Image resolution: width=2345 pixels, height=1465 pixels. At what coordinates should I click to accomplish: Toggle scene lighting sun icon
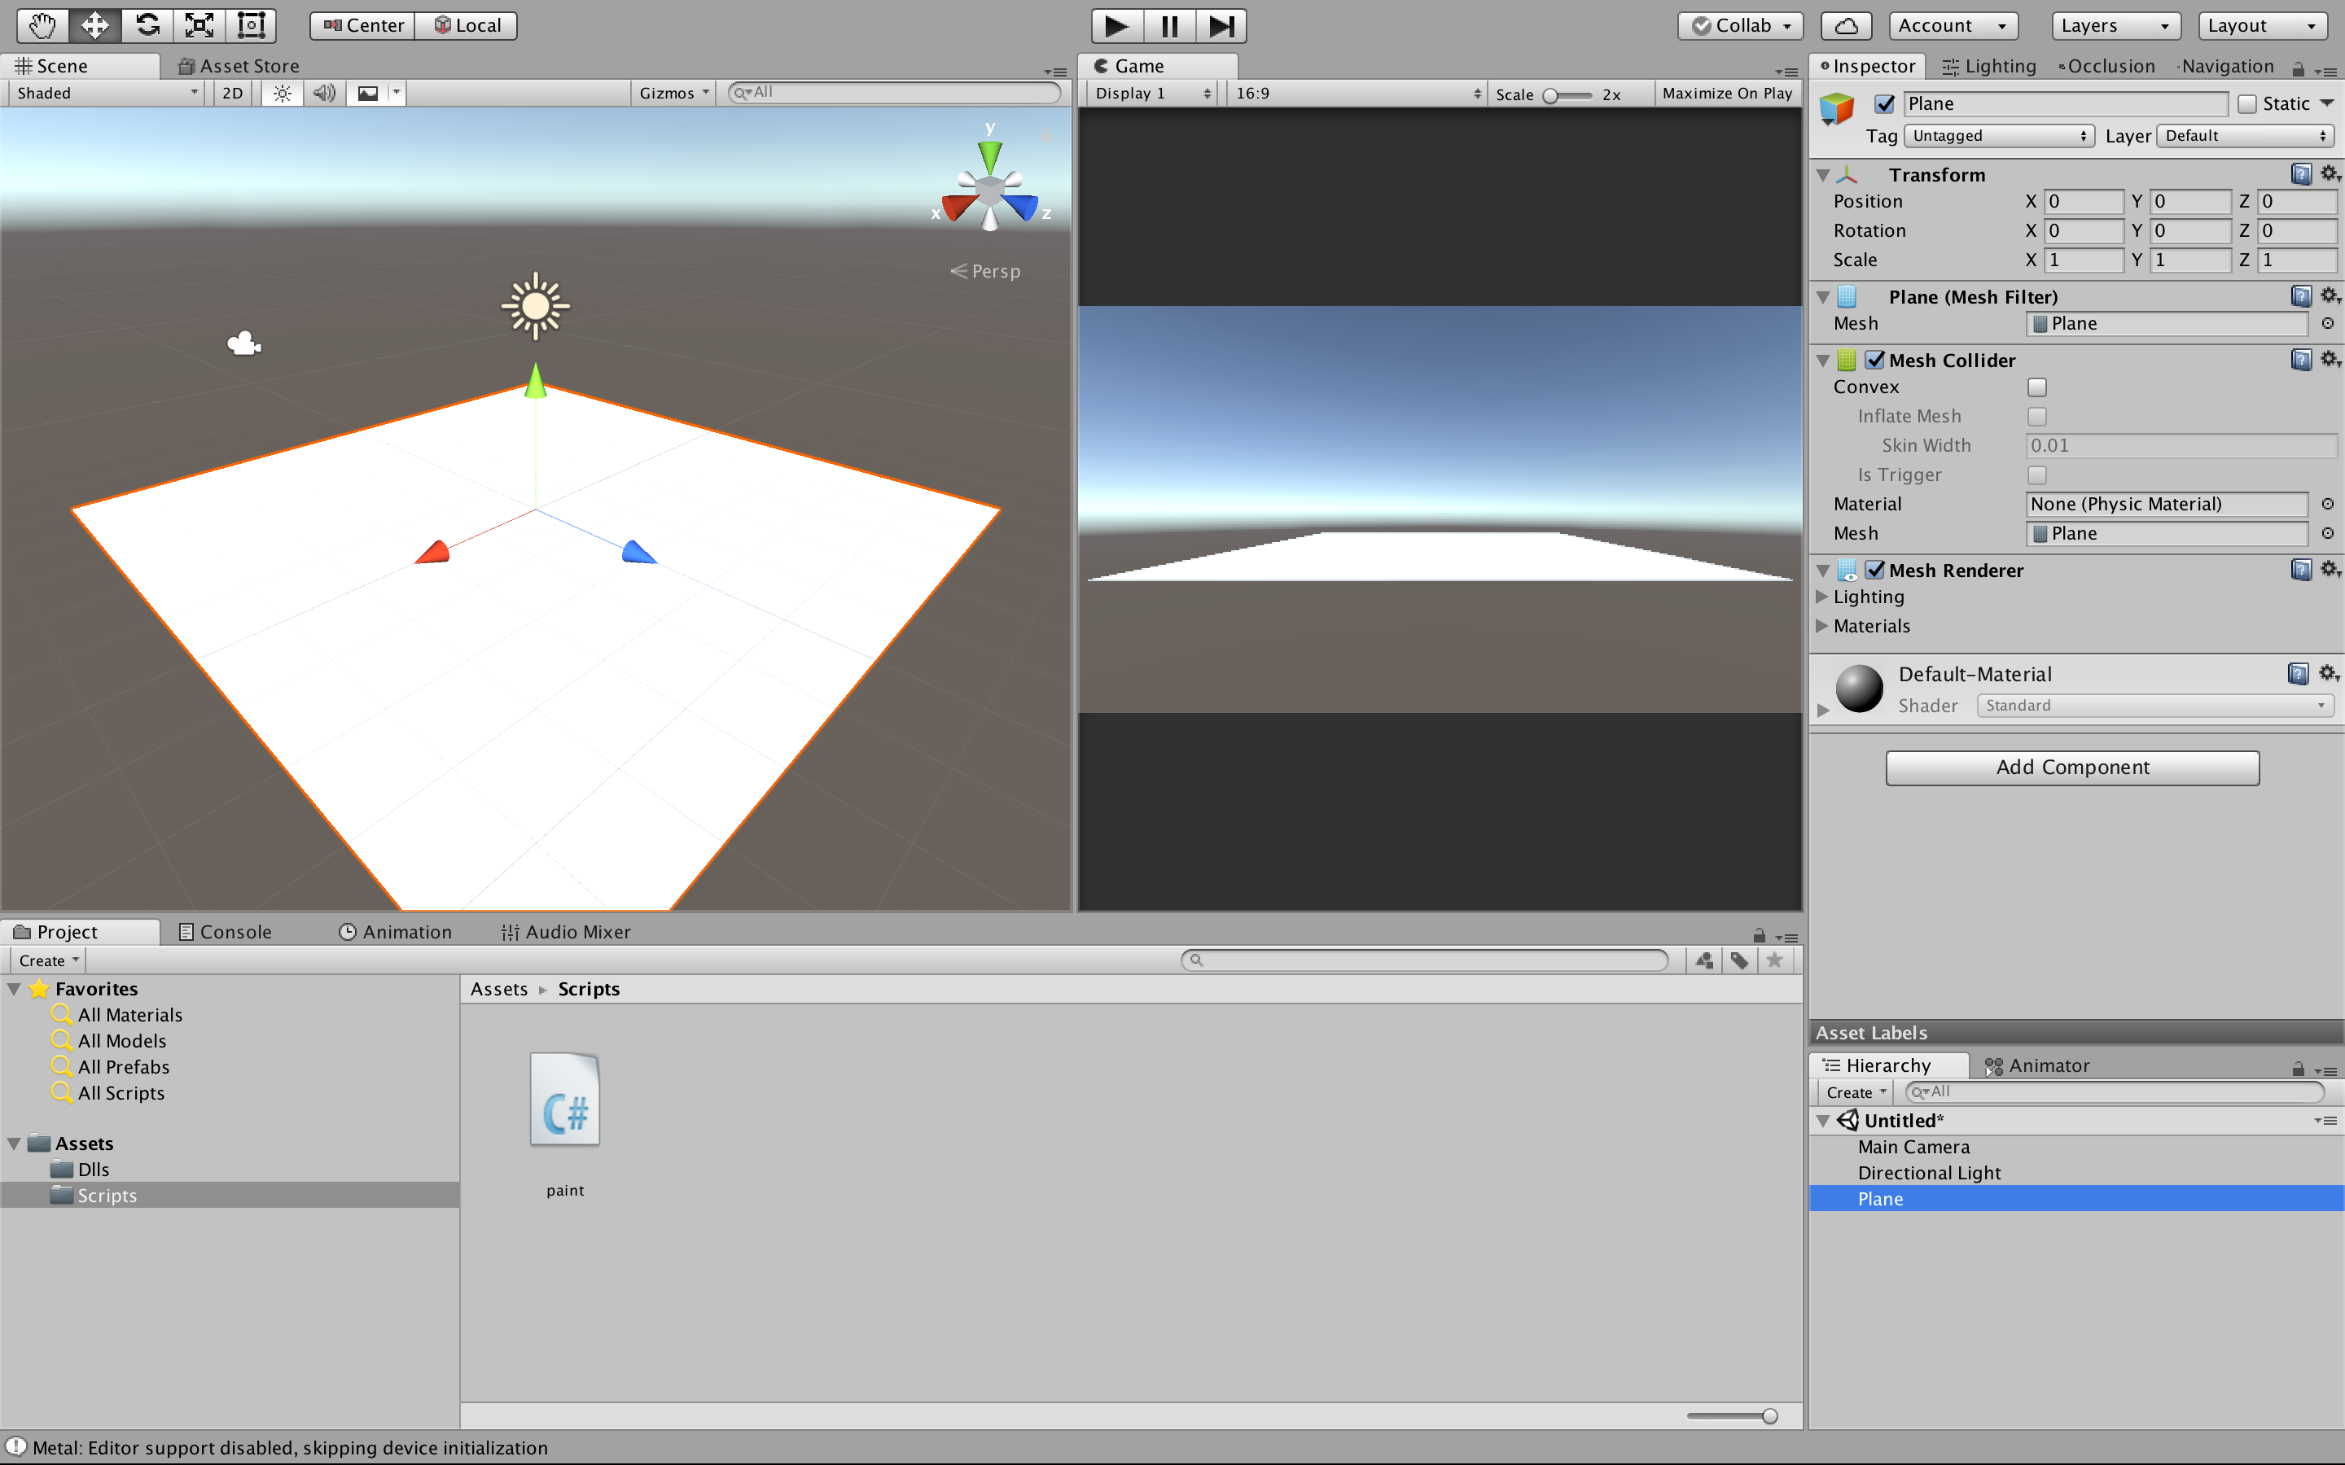tap(282, 93)
